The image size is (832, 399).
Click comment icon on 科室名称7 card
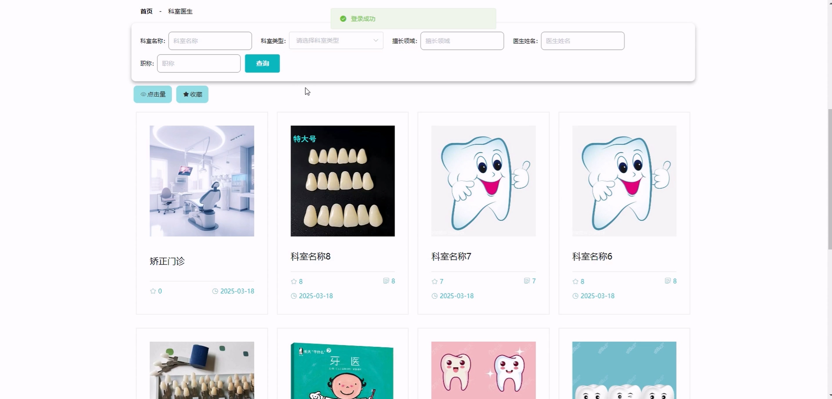[x=527, y=281]
